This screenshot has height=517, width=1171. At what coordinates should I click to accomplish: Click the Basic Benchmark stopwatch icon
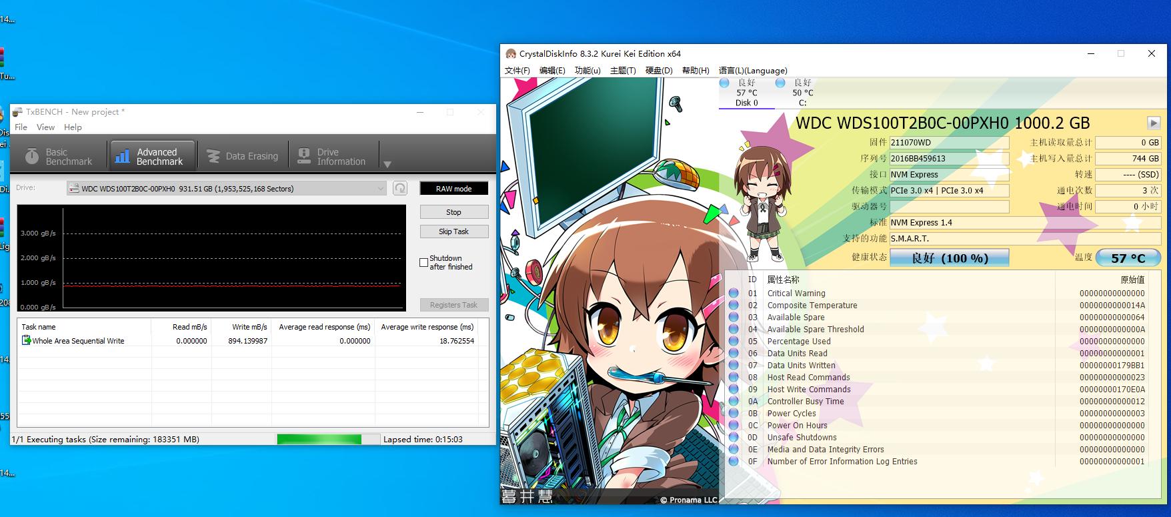pos(31,156)
